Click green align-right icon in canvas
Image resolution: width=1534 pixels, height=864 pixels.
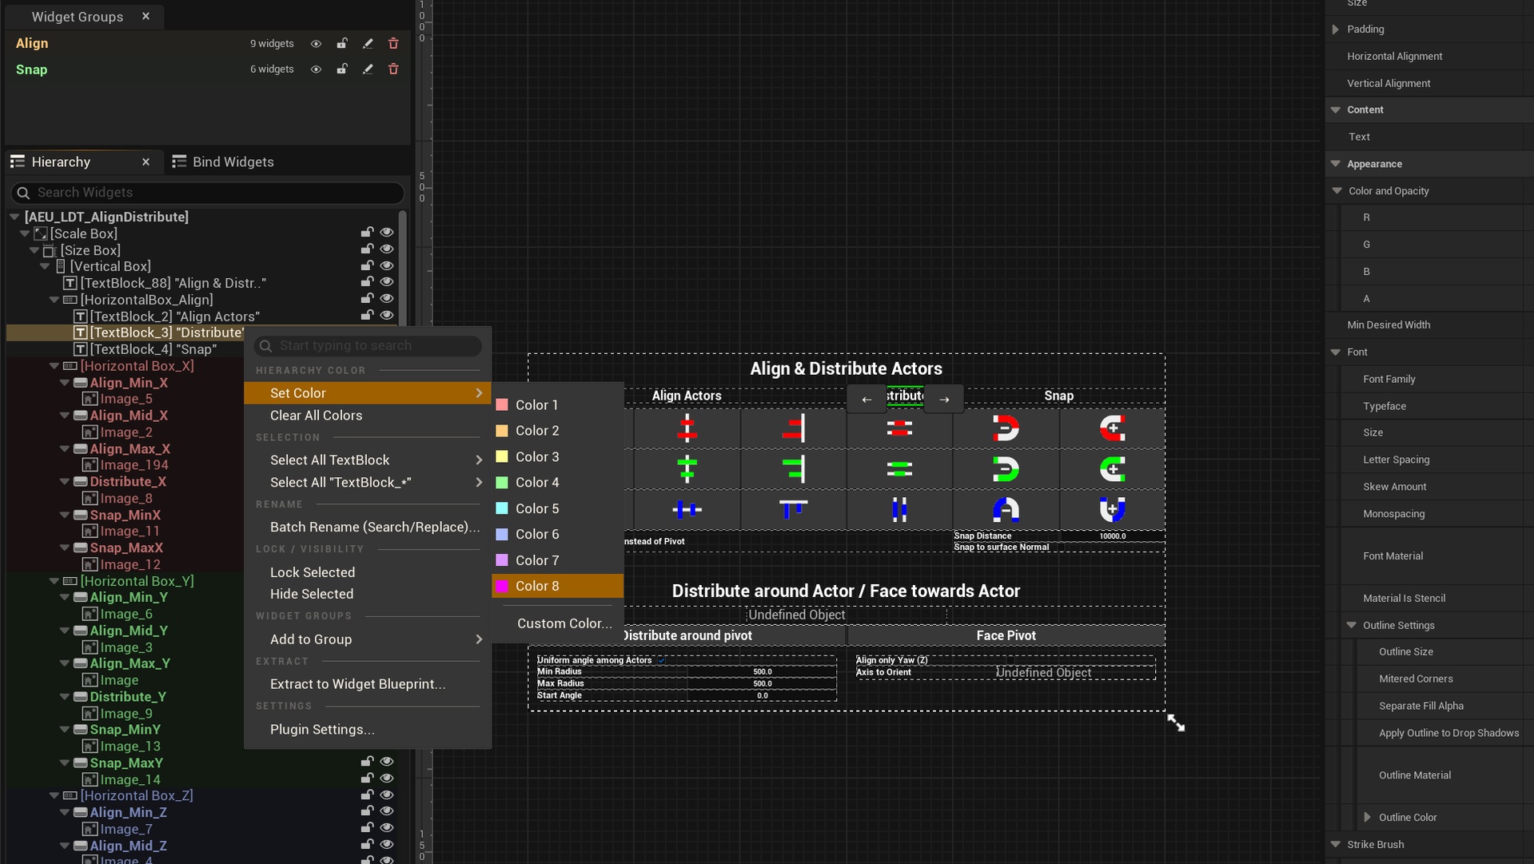click(x=794, y=468)
